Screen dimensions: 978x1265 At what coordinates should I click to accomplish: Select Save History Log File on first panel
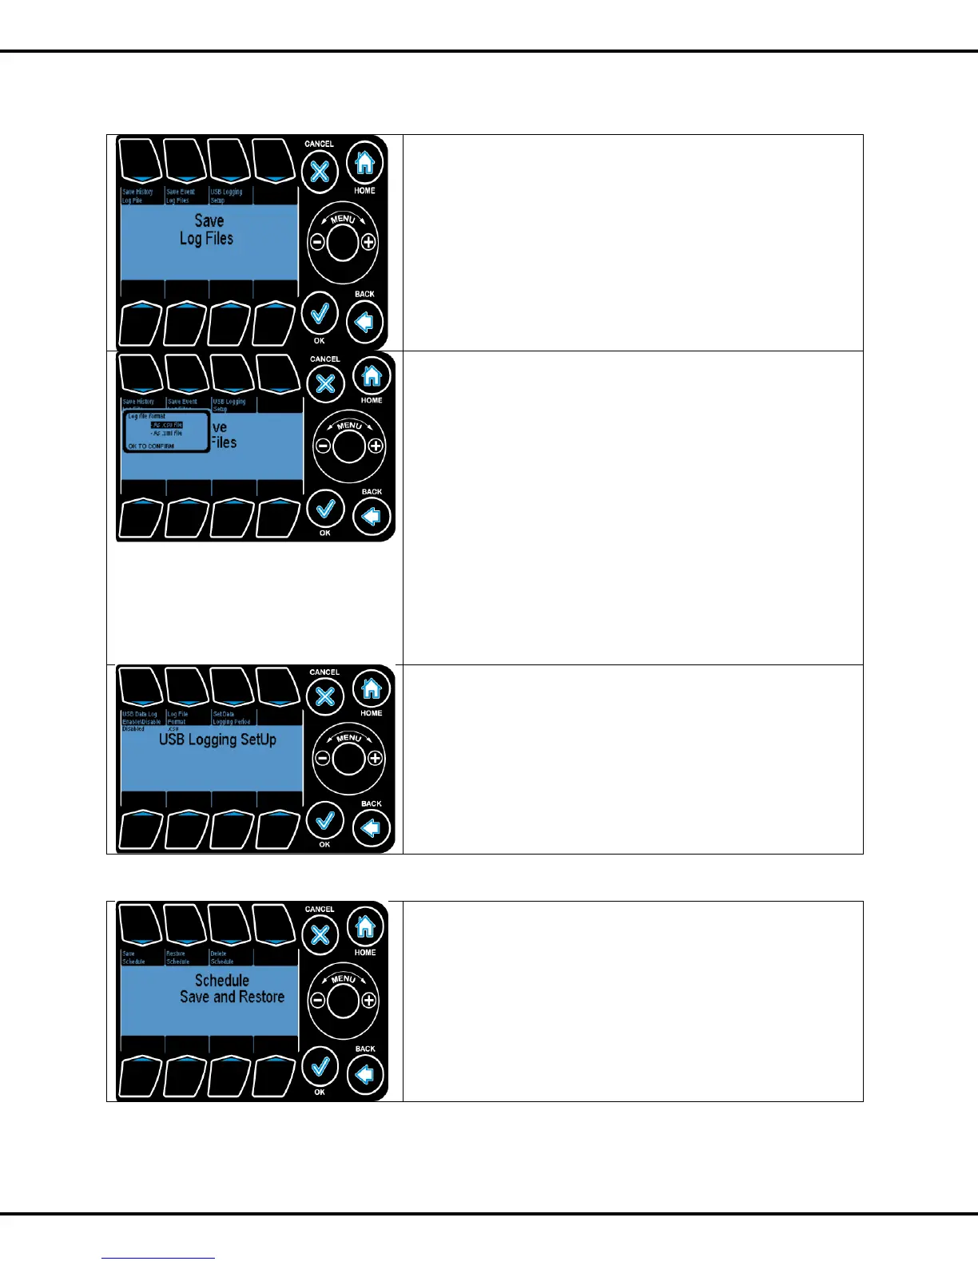pyautogui.click(x=137, y=196)
